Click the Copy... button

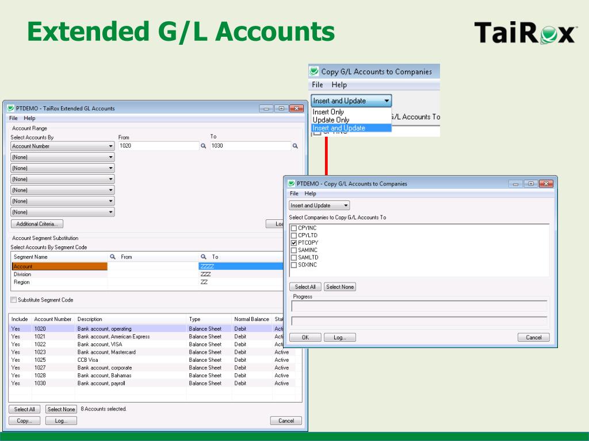coord(24,421)
